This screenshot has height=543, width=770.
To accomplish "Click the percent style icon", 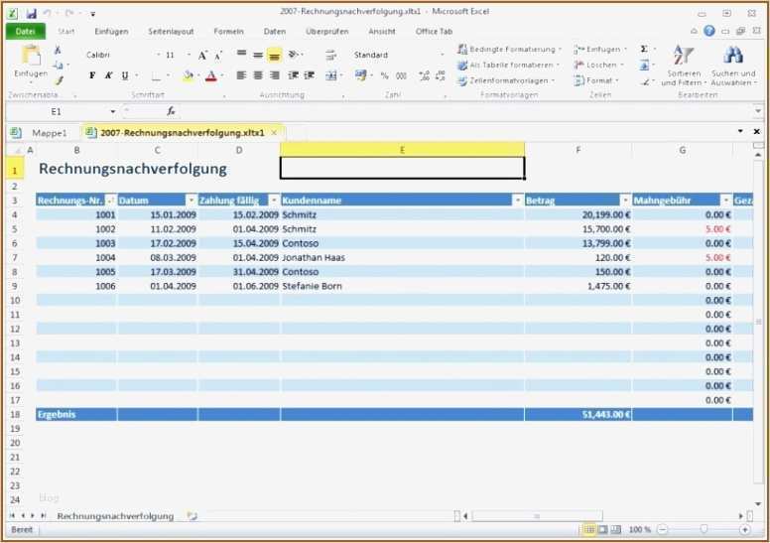I will click(385, 75).
